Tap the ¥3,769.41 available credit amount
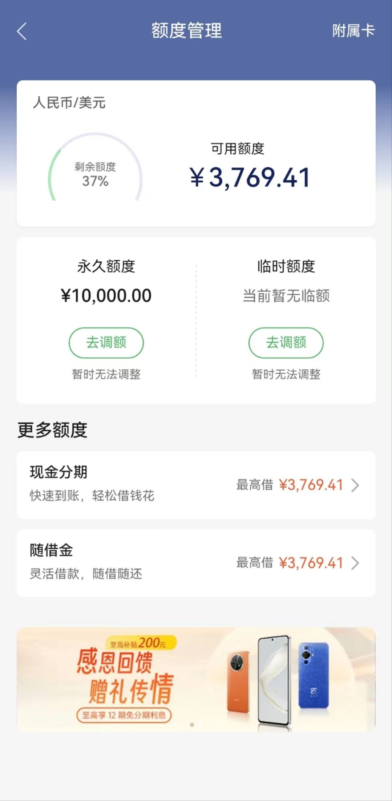The width and height of the screenshot is (392, 801). coord(250,178)
